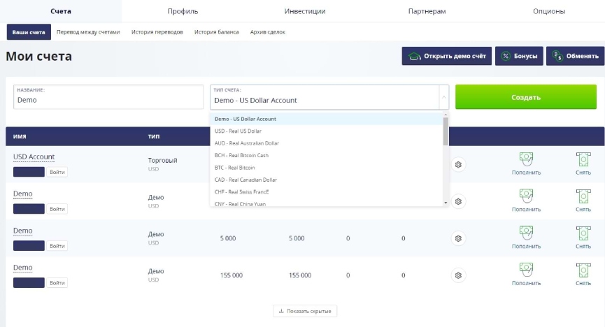
Task: Click the percent icon on Бонусы button
Action: click(x=506, y=57)
